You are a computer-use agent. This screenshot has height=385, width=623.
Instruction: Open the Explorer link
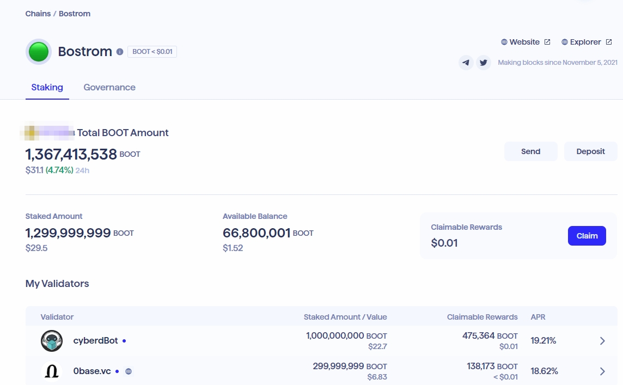(x=585, y=42)
